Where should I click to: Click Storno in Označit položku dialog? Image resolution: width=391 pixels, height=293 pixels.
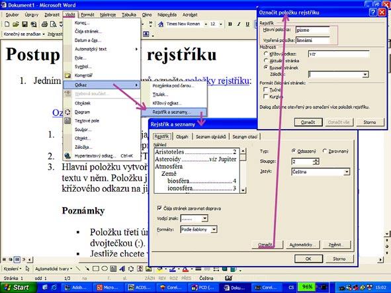point(370,122)
